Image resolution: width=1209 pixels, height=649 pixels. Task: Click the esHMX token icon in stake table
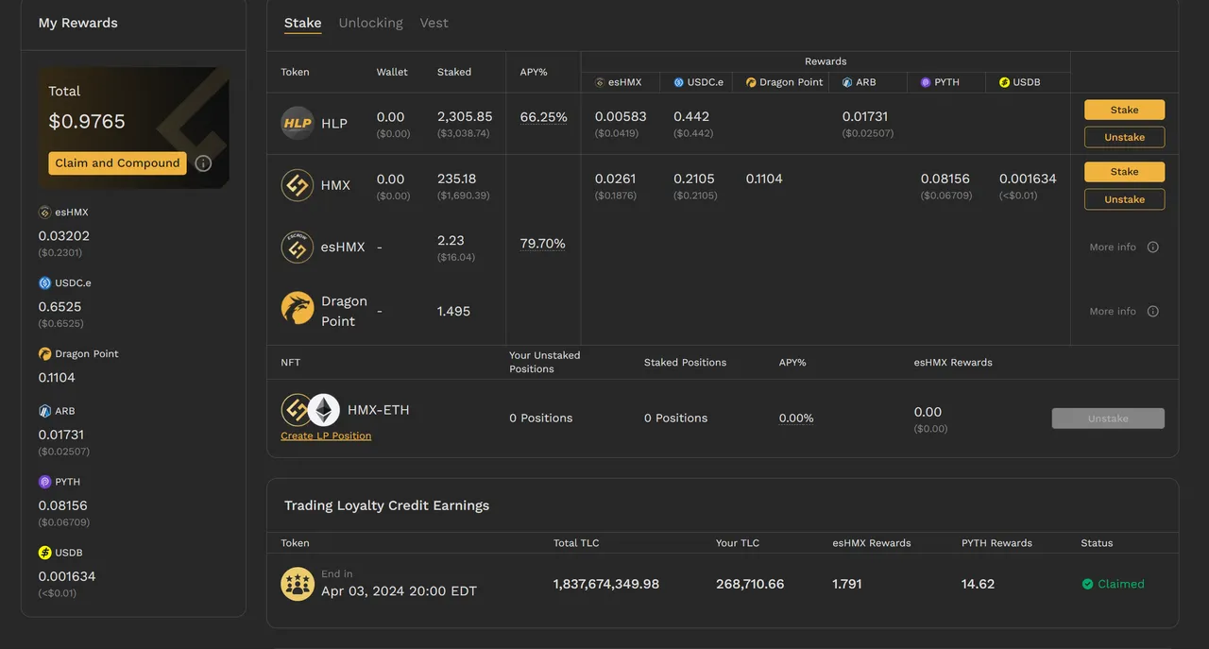(x=298, y=247)
